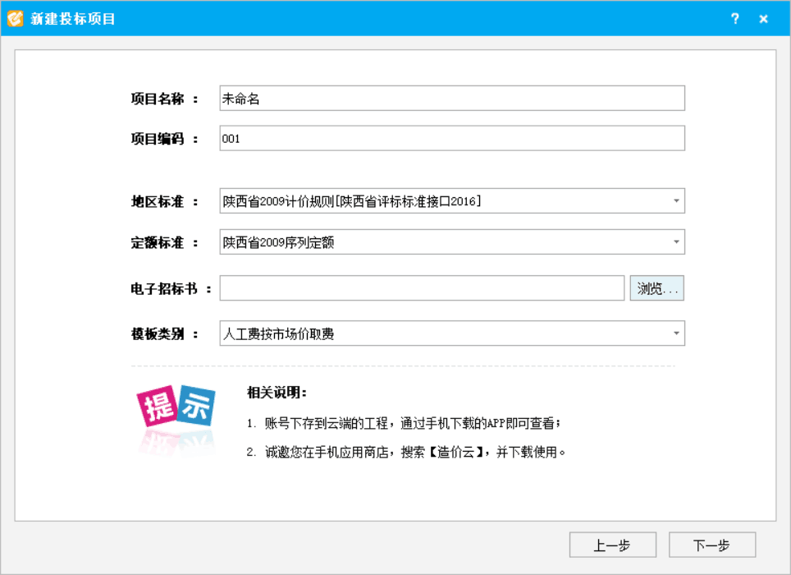The image size is (791, 575).
Task: Click the 新建投标项目 title text
Action: coord(73,18)
